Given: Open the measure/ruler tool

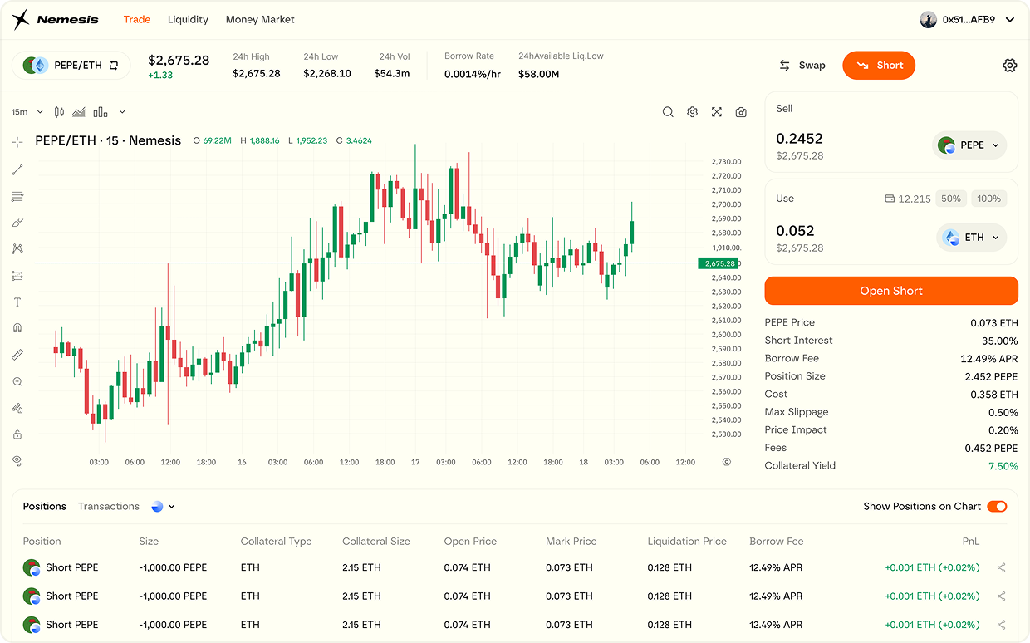Looking at the screenshot, I should pyautogui.click(x=17, y=355).
